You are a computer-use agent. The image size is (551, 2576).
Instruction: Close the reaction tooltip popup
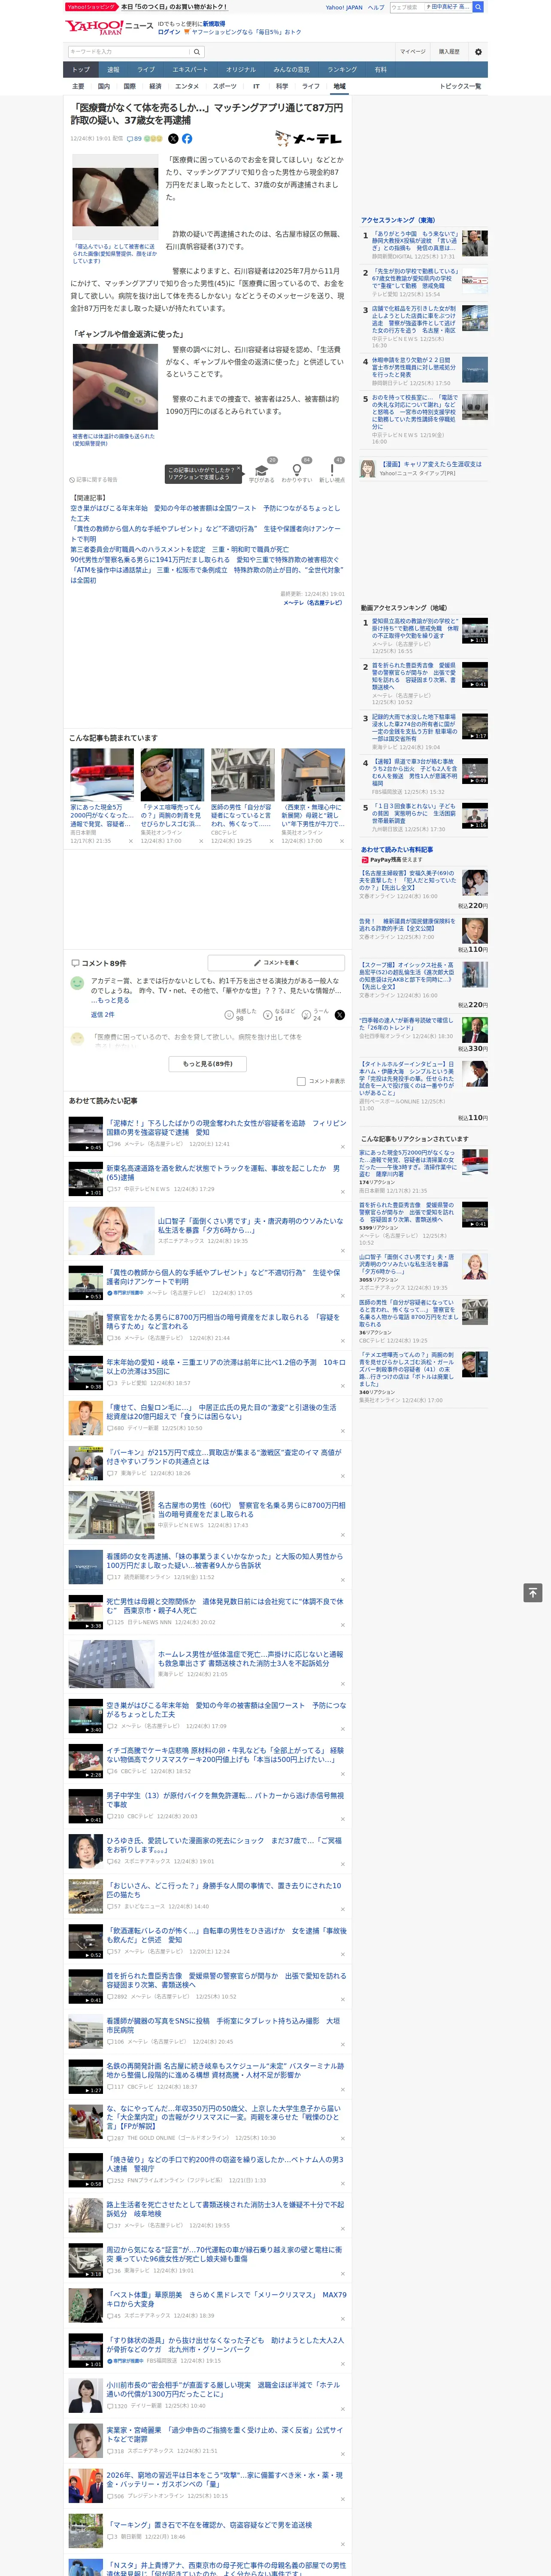(238, 469)
